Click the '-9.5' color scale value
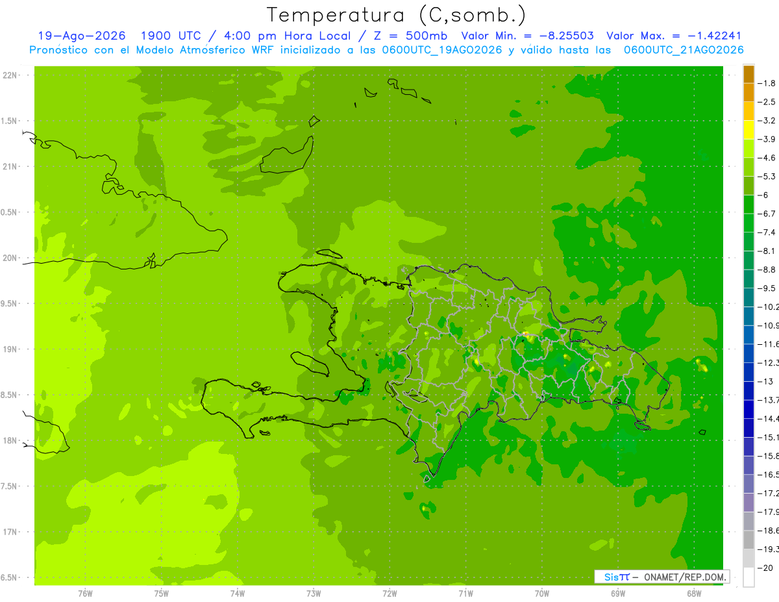The height and width of the screenshot is (602, 779). (x=767, y=288)
